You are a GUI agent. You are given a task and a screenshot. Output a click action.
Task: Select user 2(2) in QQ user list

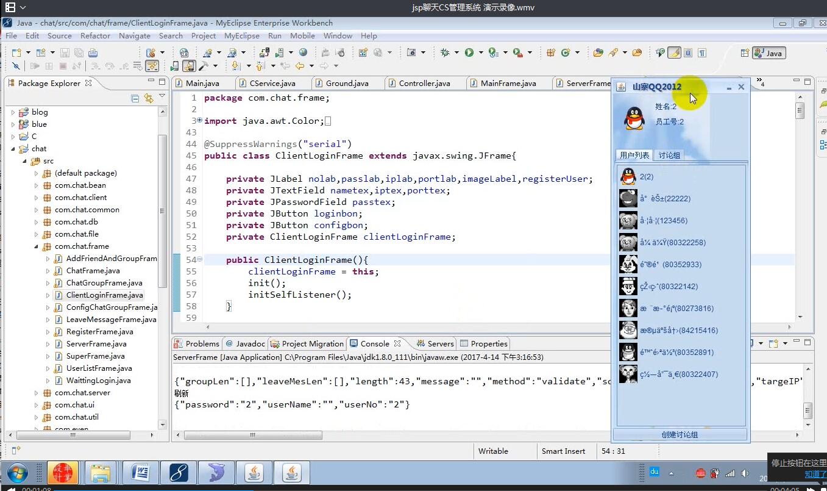coord(681,176)
